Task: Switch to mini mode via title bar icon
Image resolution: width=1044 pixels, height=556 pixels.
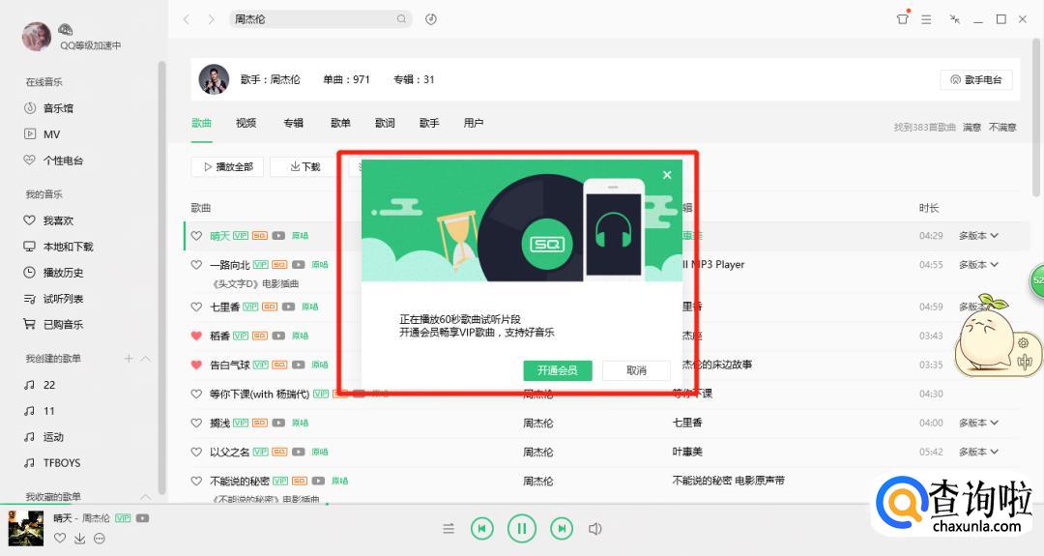Action: 955,19
